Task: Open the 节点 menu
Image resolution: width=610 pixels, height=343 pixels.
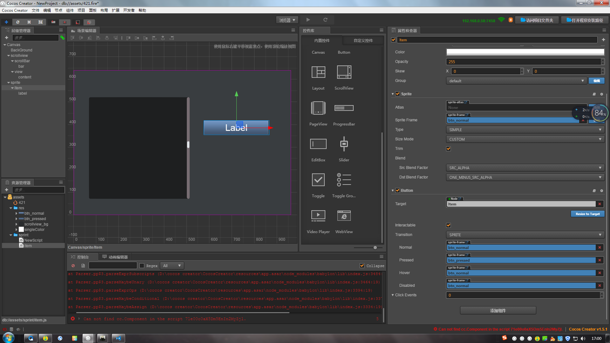Action: [x=58, y=10]
